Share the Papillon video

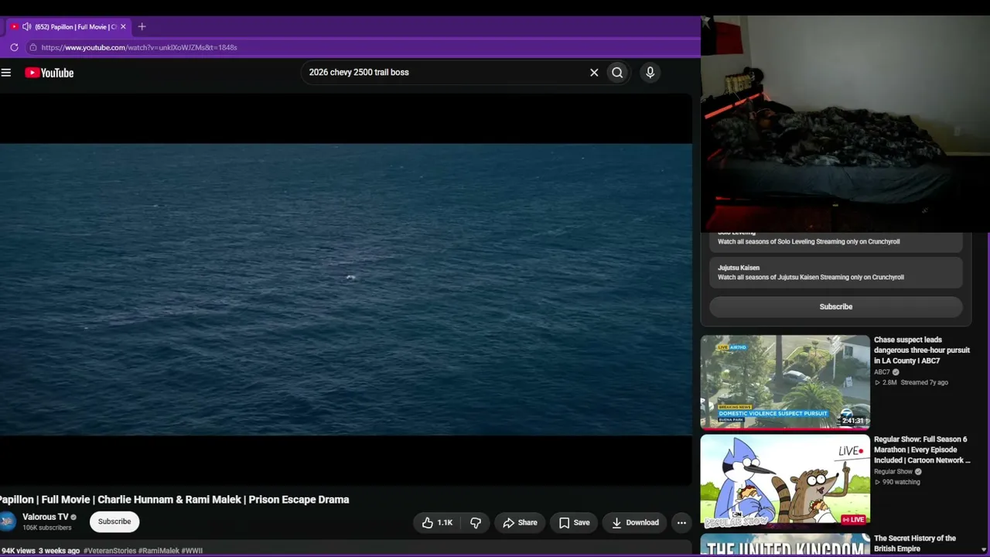520,523
